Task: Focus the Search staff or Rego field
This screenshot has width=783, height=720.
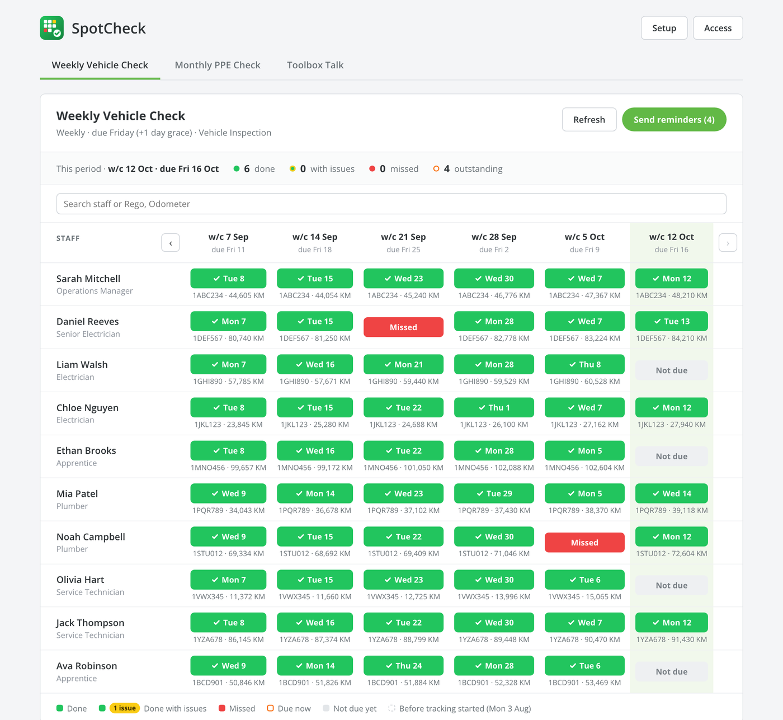Action: (x=391, y=204)
